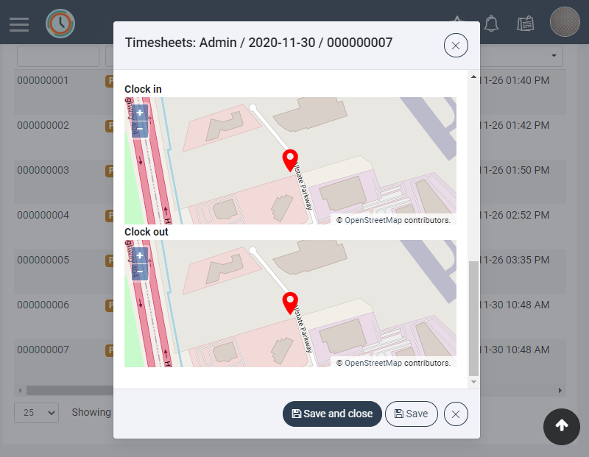Click the dialog vertical scrollbar down arrow
Image resolution: width=589 pixels, height=457 pixels.
tap(473, 382)
